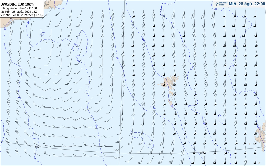Click the "IT: Mið.. 28. ágú.. 2024 15Z" line
The height and width of the screenshot is (166, 266).
point(19,12)
